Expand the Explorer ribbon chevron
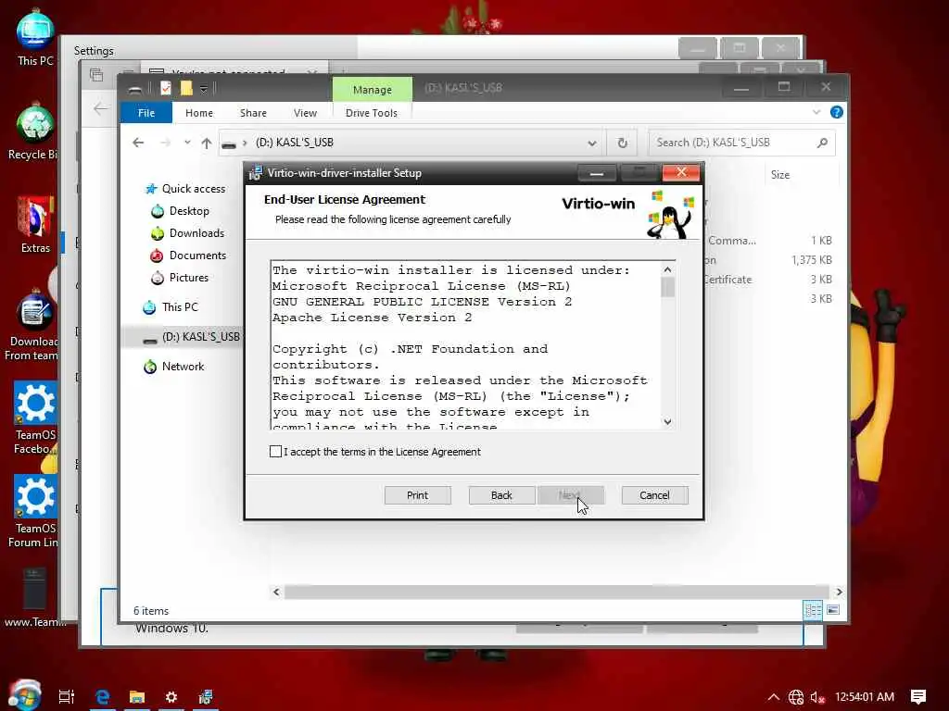949x711 pixels. (x=816, y=112)
